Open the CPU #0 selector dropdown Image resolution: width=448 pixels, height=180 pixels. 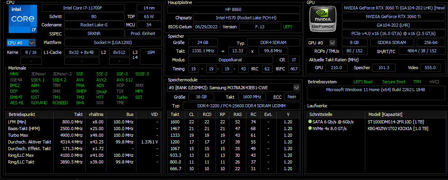tap(21, 43)
